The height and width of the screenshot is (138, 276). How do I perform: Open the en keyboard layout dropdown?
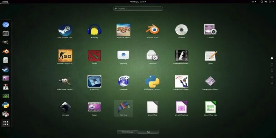pos(254,2)
